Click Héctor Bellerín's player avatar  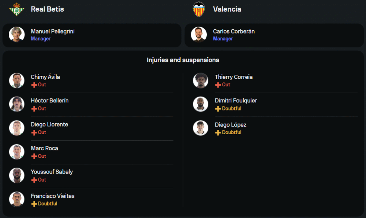(17, 104)
